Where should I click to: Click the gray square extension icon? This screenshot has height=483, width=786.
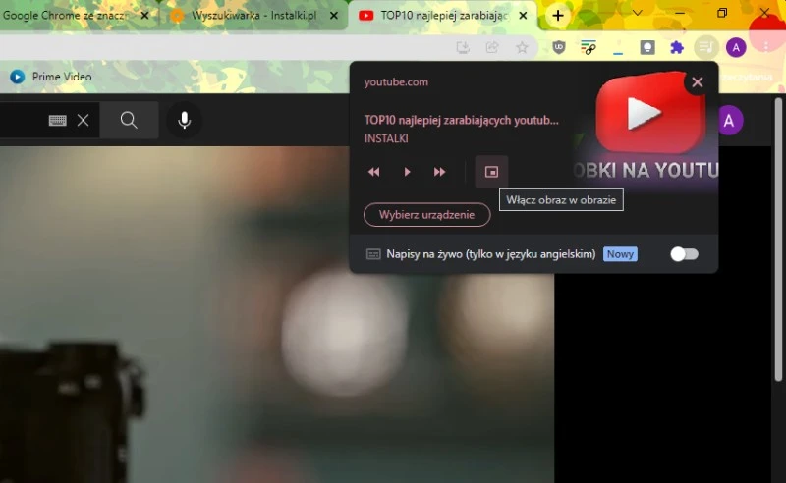pyautogui.click(x=647, y=47)
